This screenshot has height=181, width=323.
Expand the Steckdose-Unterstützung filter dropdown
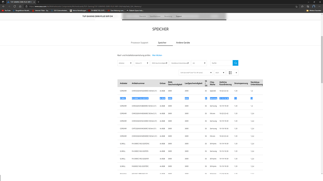pyautogui.click(x=180, y=63)
